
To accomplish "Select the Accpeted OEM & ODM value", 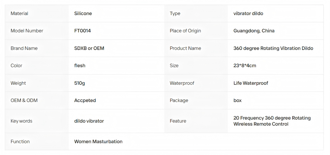I will pos(85,101).
